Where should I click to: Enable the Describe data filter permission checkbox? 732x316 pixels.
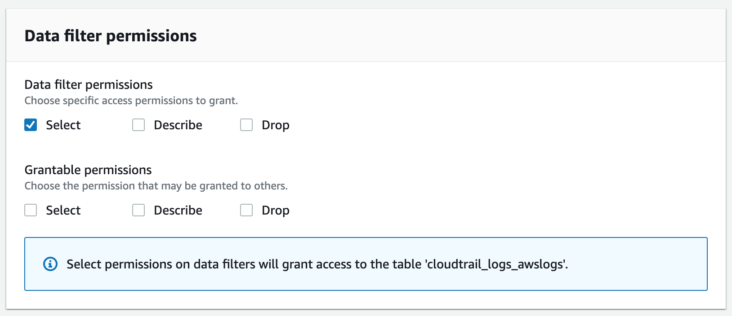[x=138, y=125]
